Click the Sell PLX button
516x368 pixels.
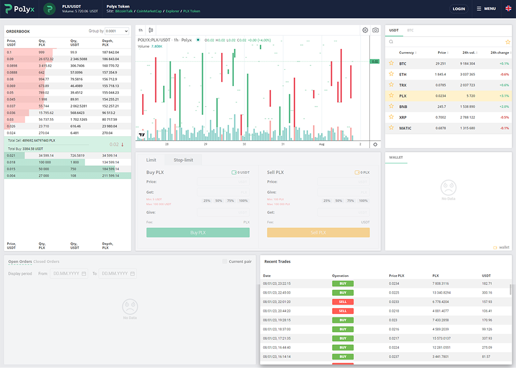(318, 232)
